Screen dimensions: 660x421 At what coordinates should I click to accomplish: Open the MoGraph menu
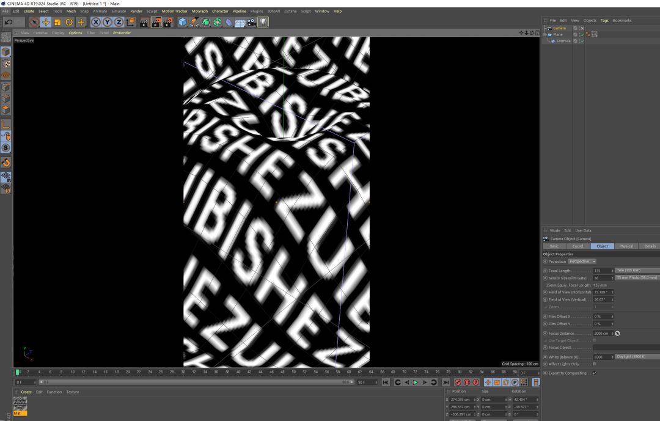point(199,11)
